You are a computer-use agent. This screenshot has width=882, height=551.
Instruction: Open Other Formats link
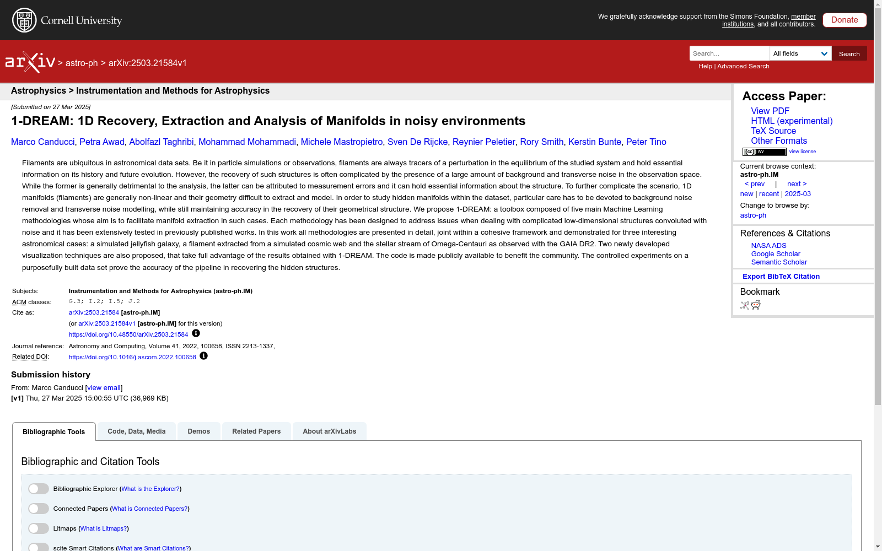(x=779, y=141)
